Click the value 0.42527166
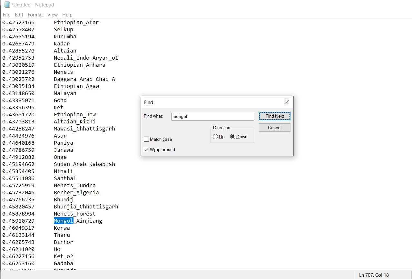Screen dimensions: 412x279 [18, 23]
